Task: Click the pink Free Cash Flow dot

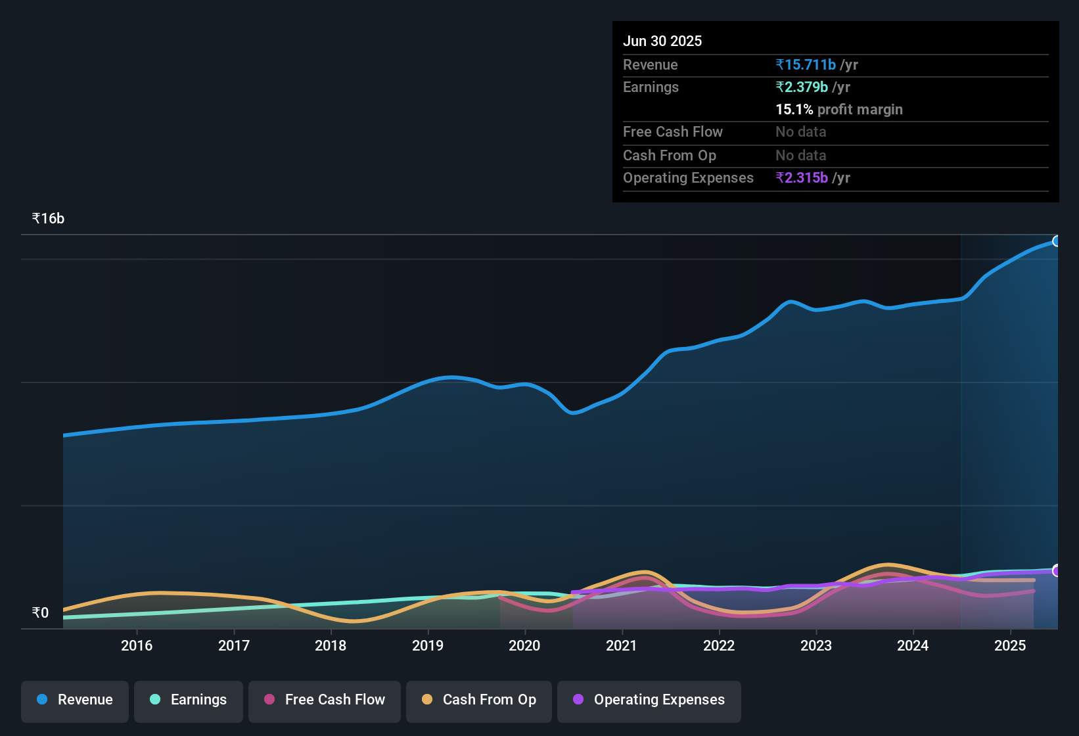Action: coord(269,700)
